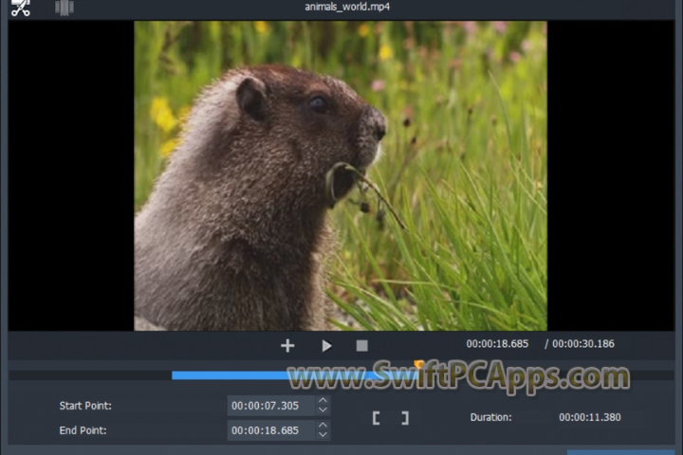Click the End Point time field
The height and width of the screenshot is (455, 683).
pyautogui.click(x=271, y=430)
